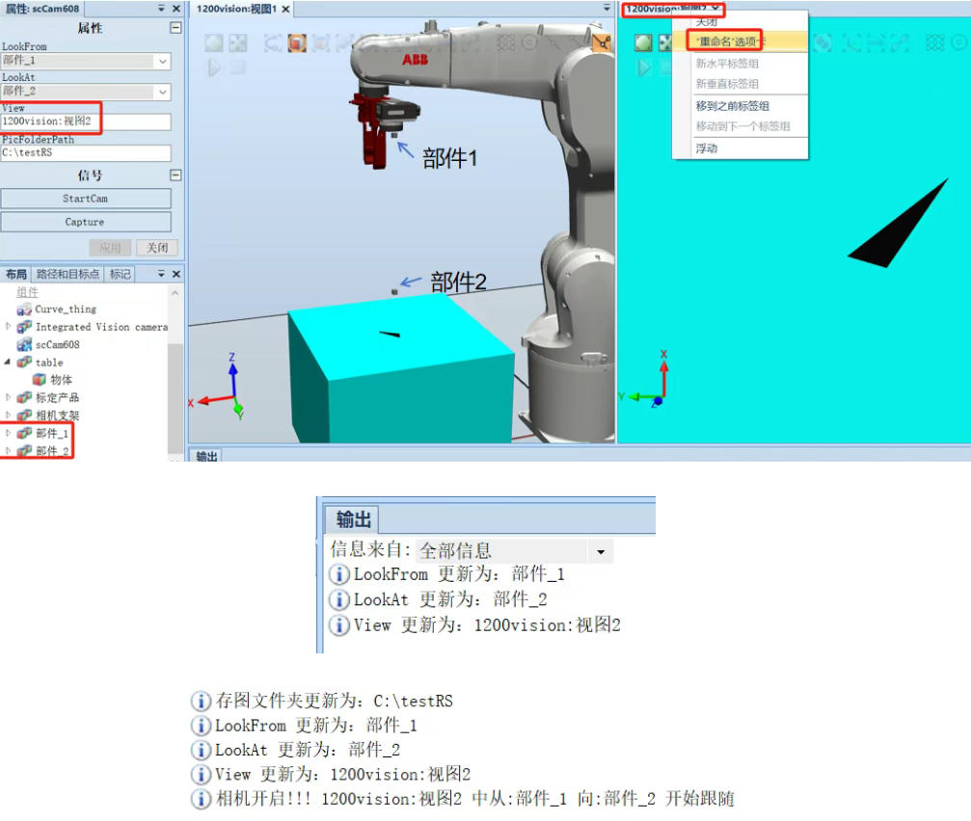The image size is (971, 821).
Task: Open the 信息来自 全部信息 dropdown
Action: point(601,552)
